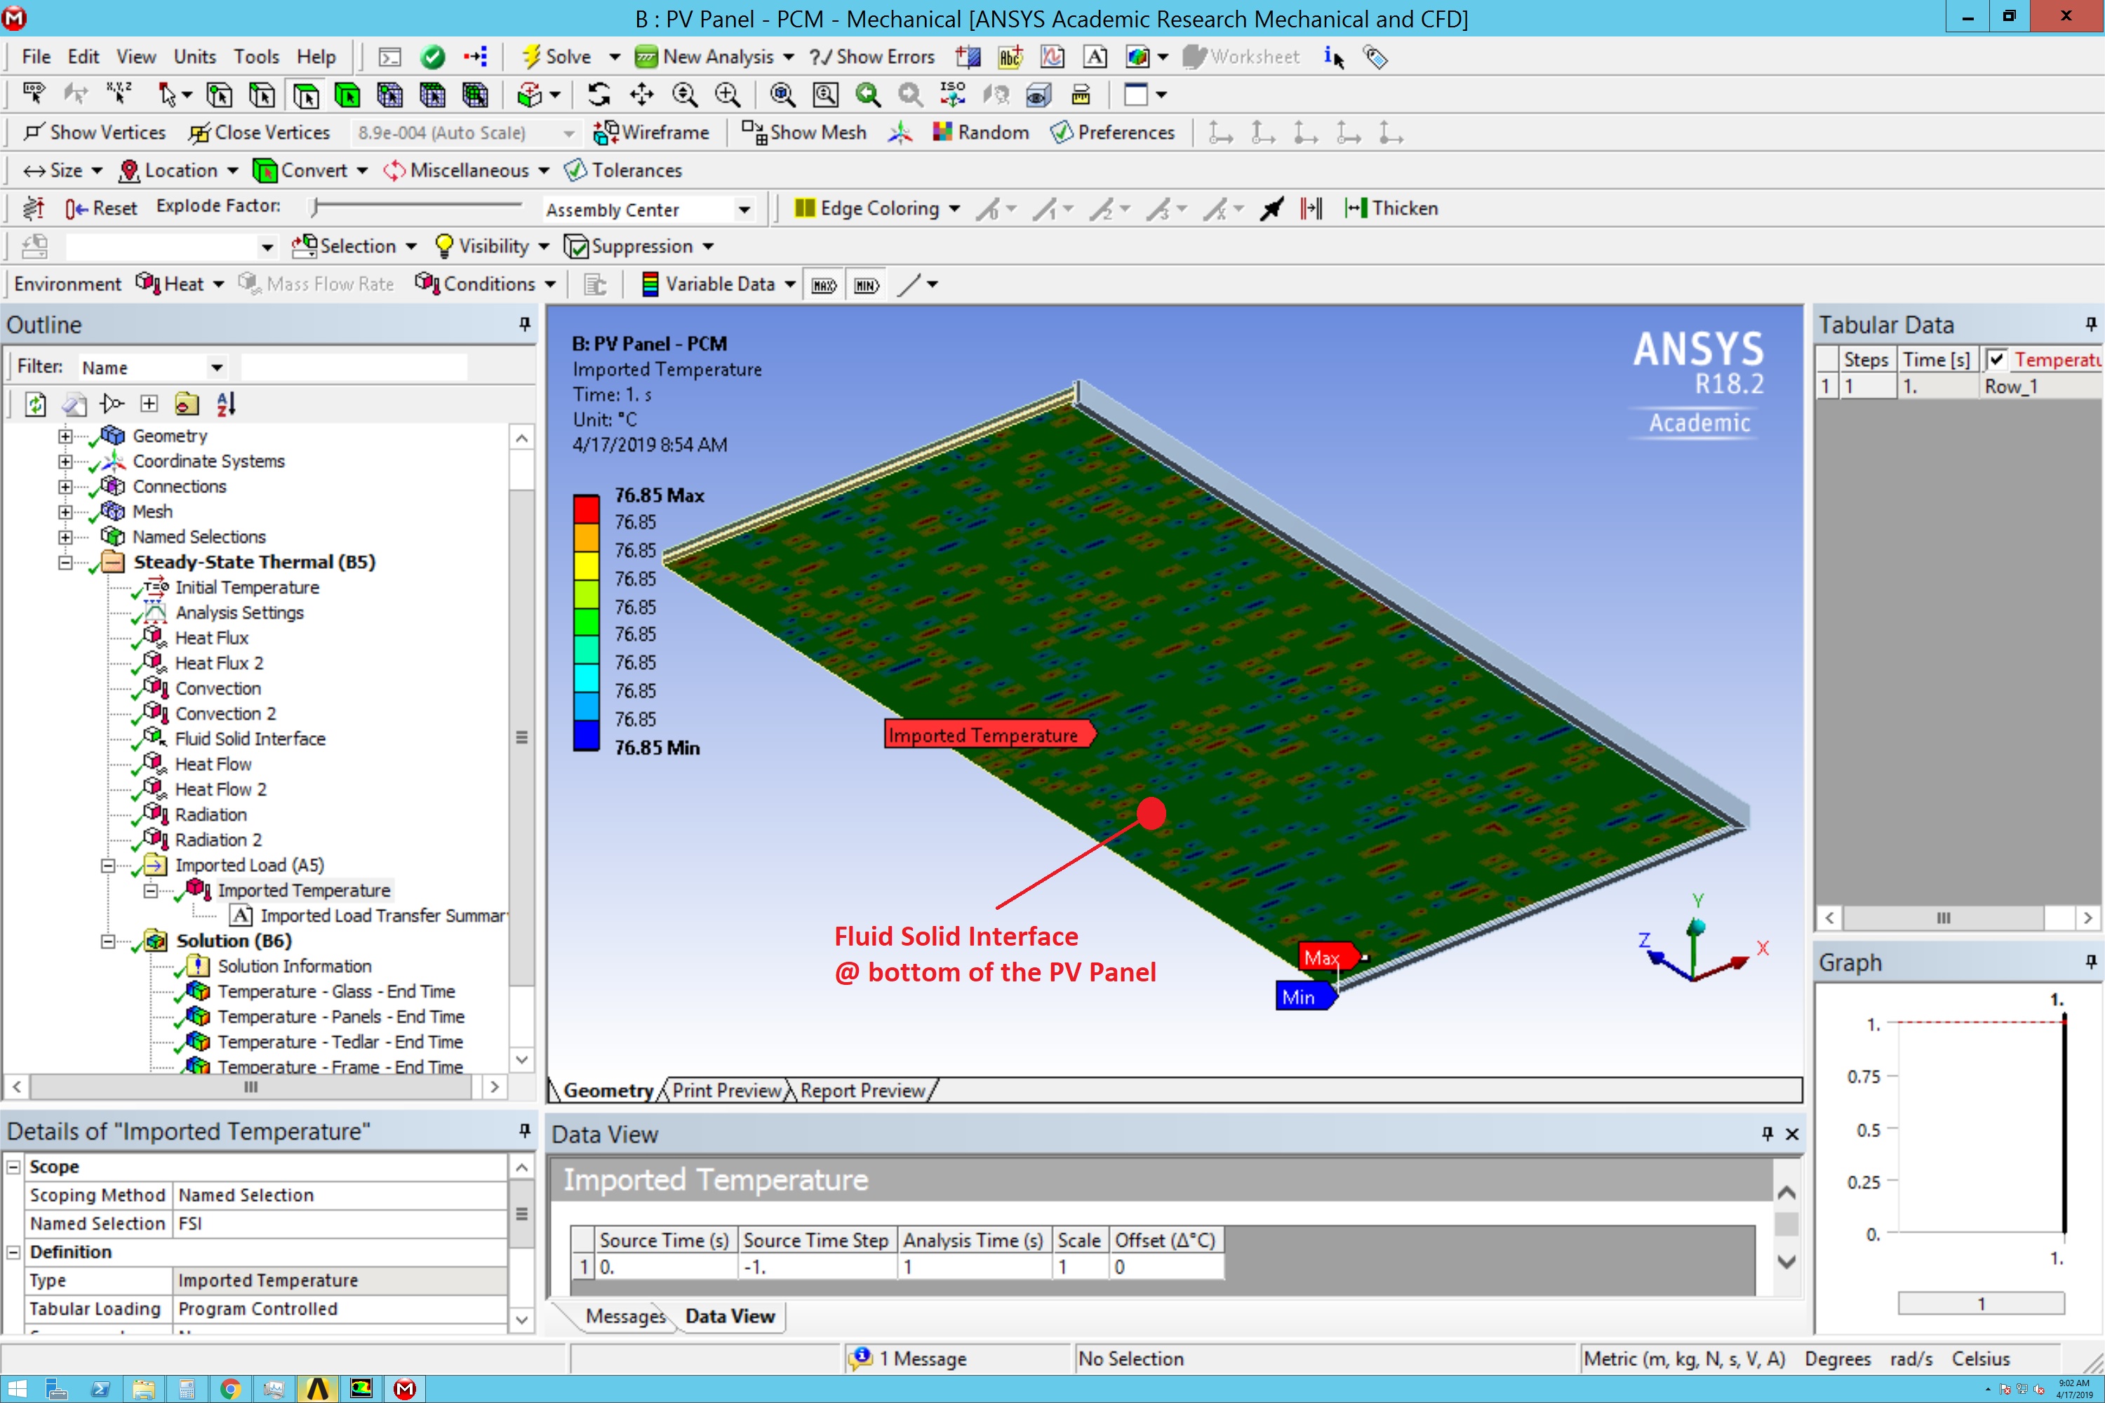Open the Tools menu
Image resolution: width=2105 pixels, height=1403 pixels.
click(x=256, y=58)
